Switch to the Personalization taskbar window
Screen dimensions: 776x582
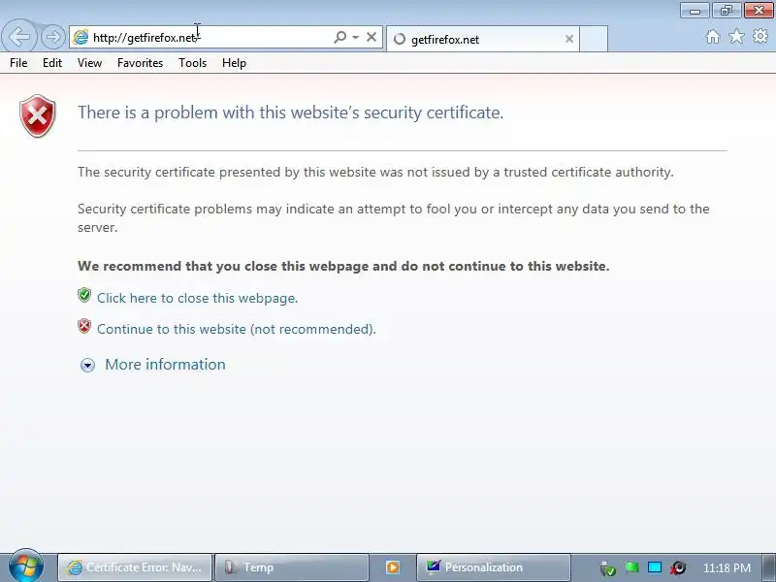click(x=494, y=567)
